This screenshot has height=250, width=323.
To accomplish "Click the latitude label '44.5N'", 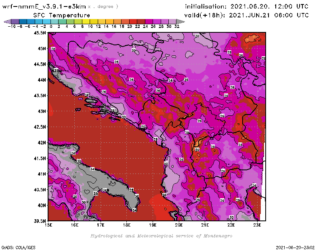I will click(x=40, y=64).
